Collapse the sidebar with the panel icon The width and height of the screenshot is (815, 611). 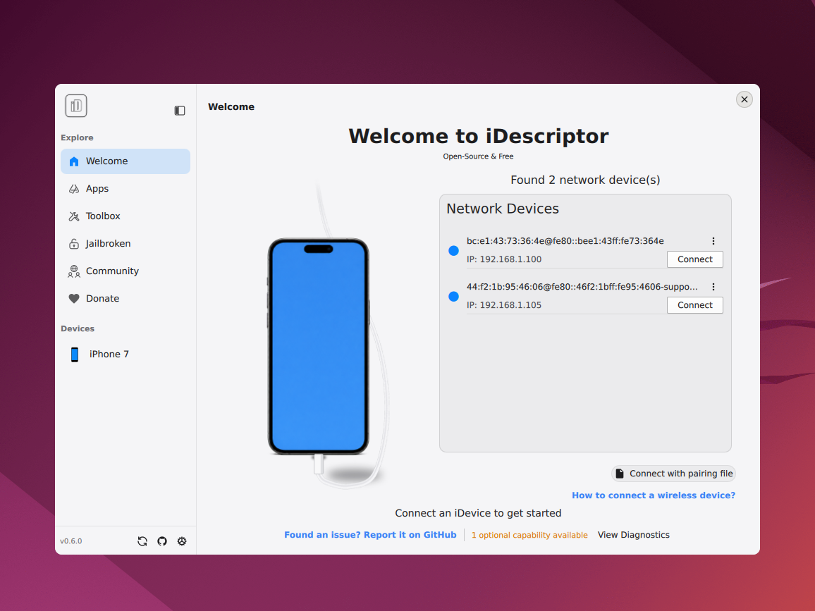point(180,111)
